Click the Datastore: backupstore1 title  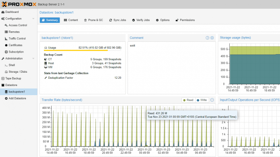[56, 12]
